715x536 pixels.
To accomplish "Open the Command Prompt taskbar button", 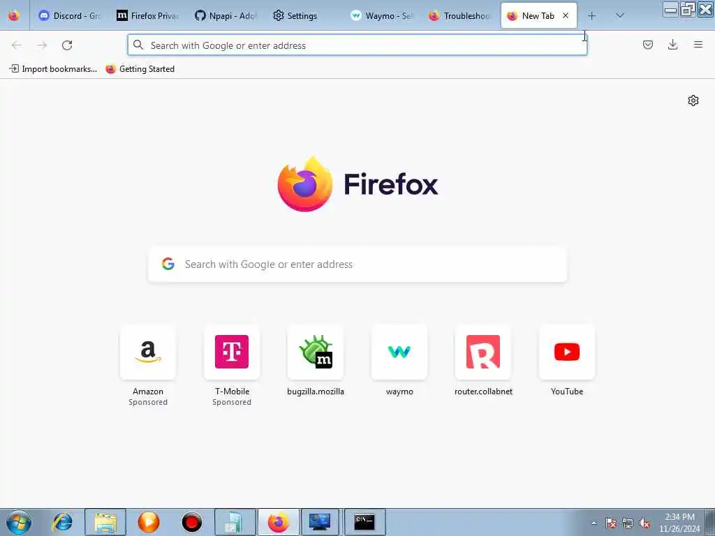I will click(x=364, y=522).
